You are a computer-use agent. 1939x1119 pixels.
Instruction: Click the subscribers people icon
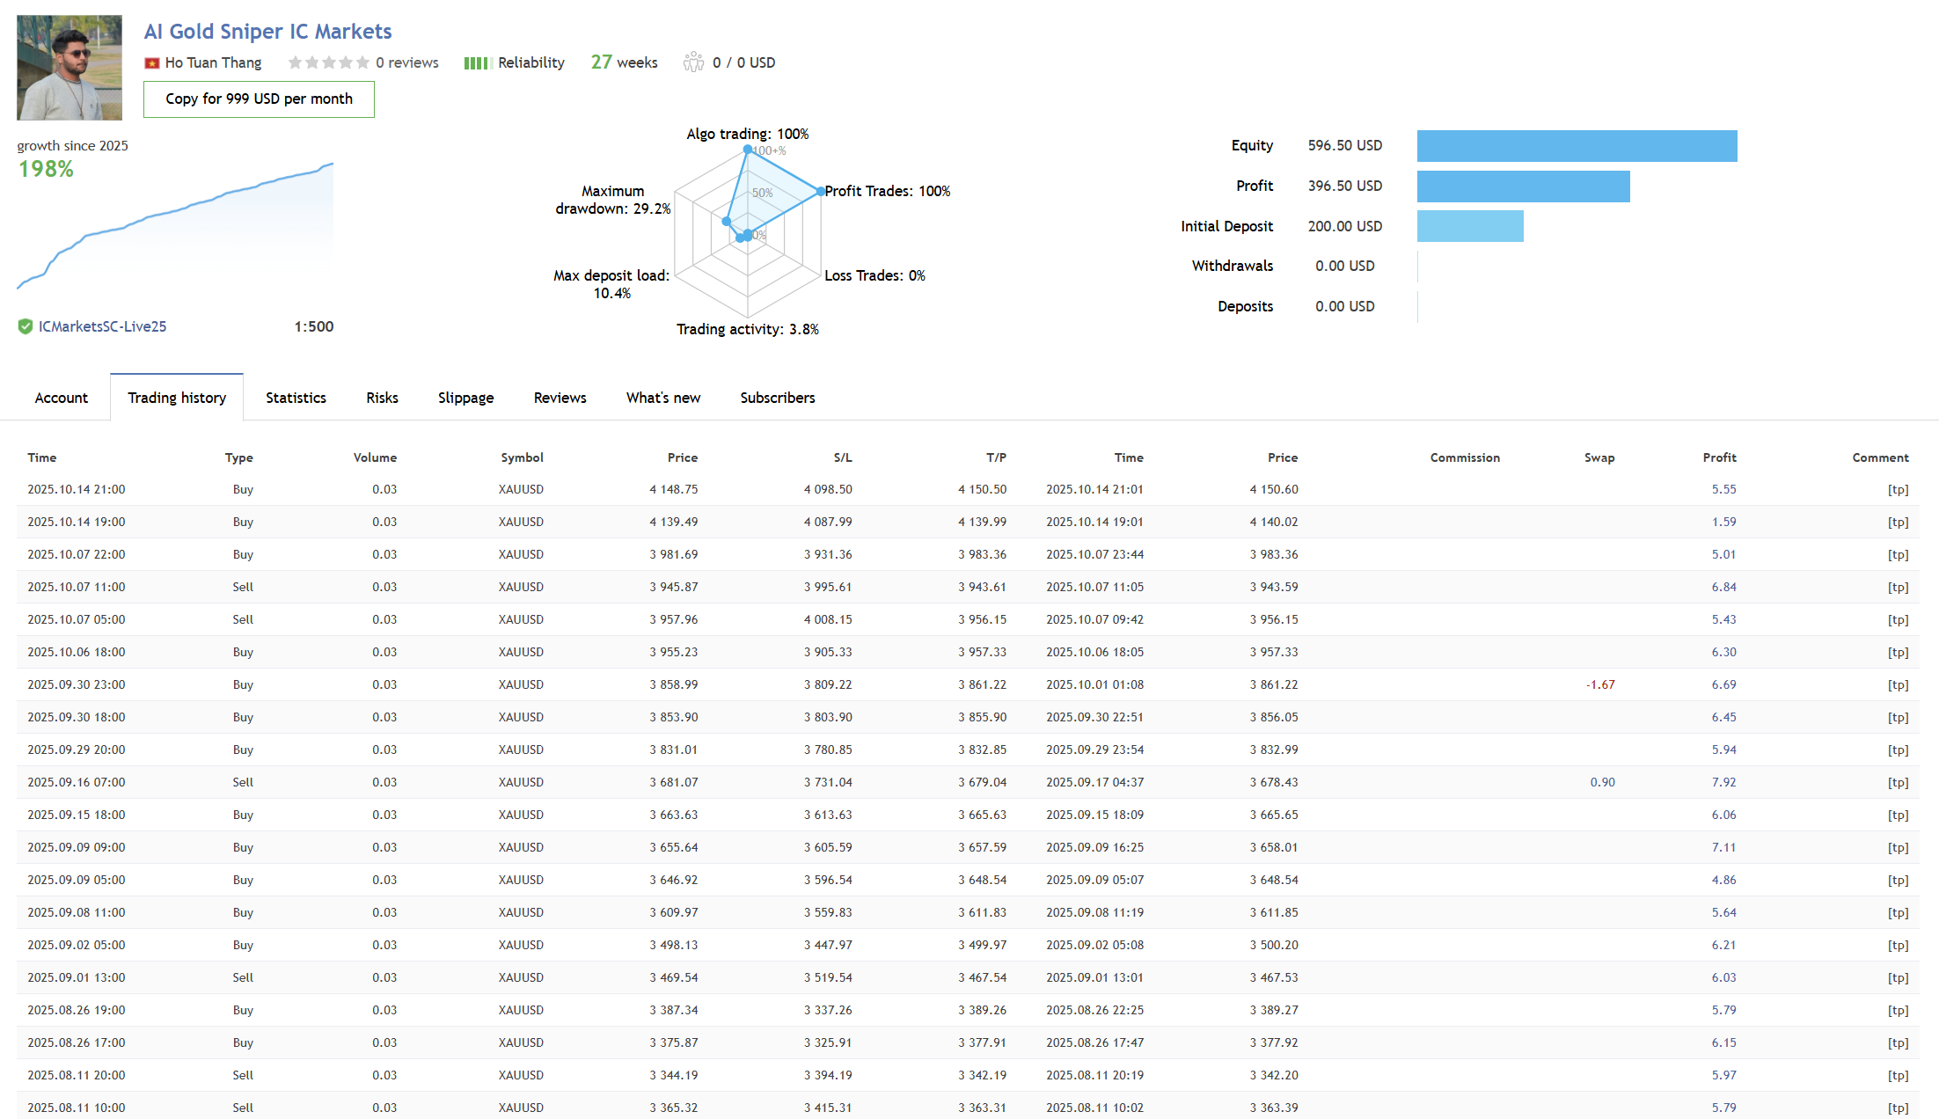pos(693,62)
